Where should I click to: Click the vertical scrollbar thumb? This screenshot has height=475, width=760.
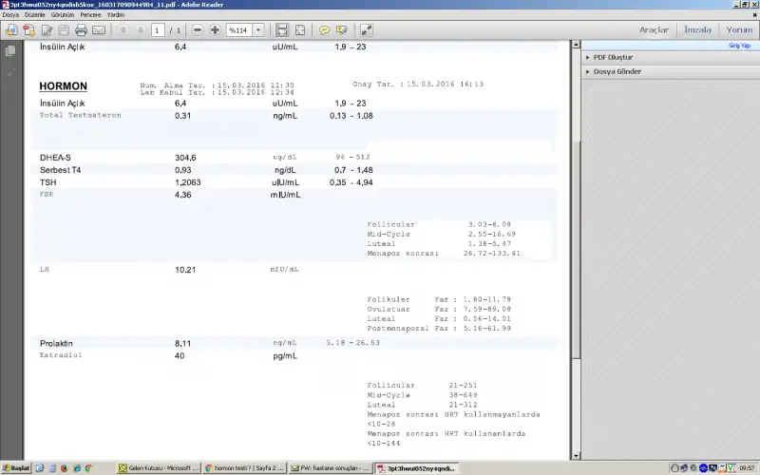point(576,250)
